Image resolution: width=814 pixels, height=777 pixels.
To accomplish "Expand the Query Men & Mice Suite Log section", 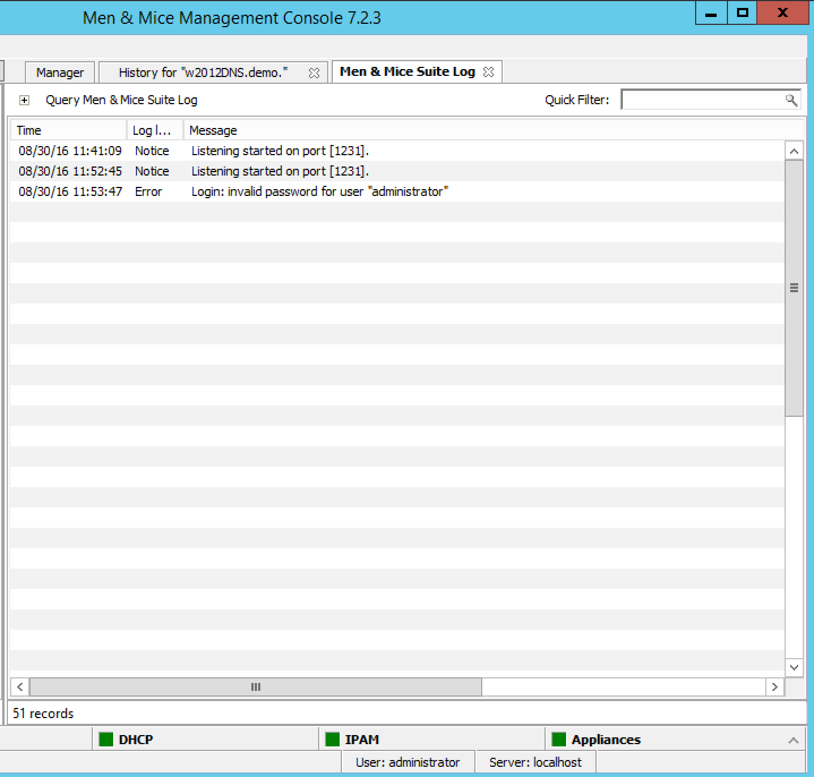I will coord(24,100).
